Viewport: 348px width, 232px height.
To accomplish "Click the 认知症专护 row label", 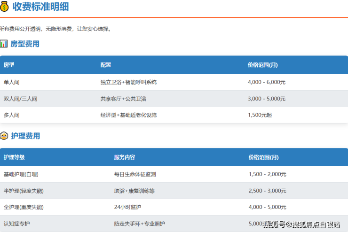I will point(17,224).
